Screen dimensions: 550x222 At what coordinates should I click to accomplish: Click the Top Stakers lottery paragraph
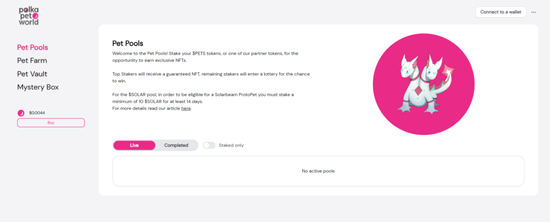coord(211,77)
